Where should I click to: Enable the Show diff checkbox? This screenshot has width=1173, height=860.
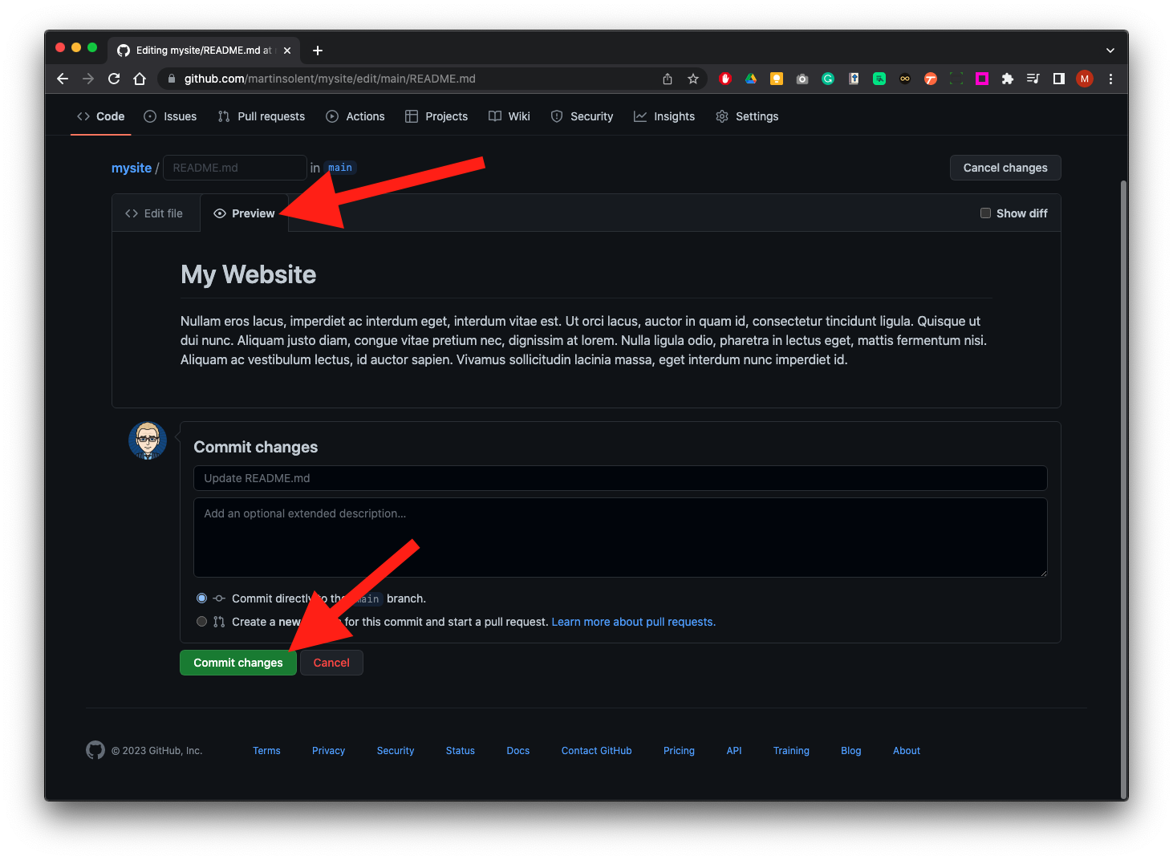pyautogui.click(x=985, y=213)
